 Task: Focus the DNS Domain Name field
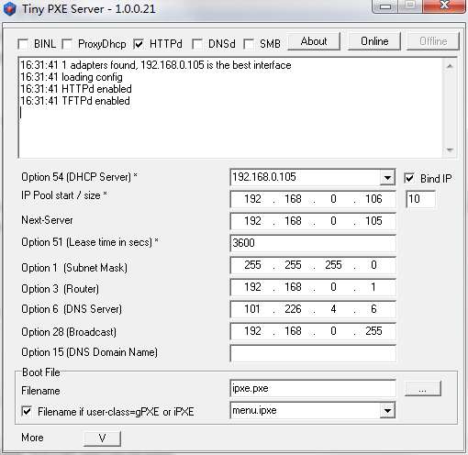click(313, 353)
